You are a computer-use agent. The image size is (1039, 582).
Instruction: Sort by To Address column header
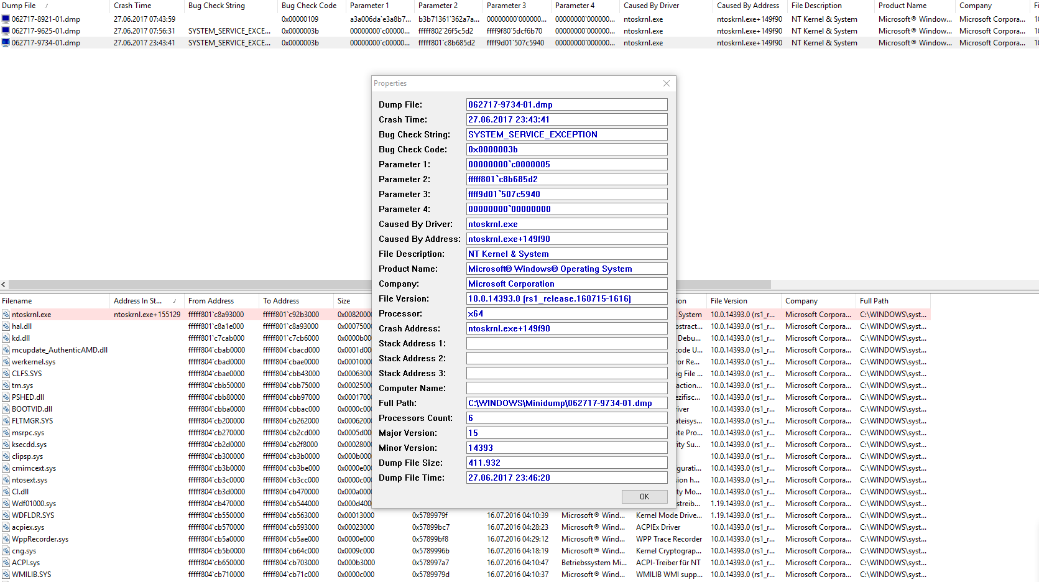297,301
